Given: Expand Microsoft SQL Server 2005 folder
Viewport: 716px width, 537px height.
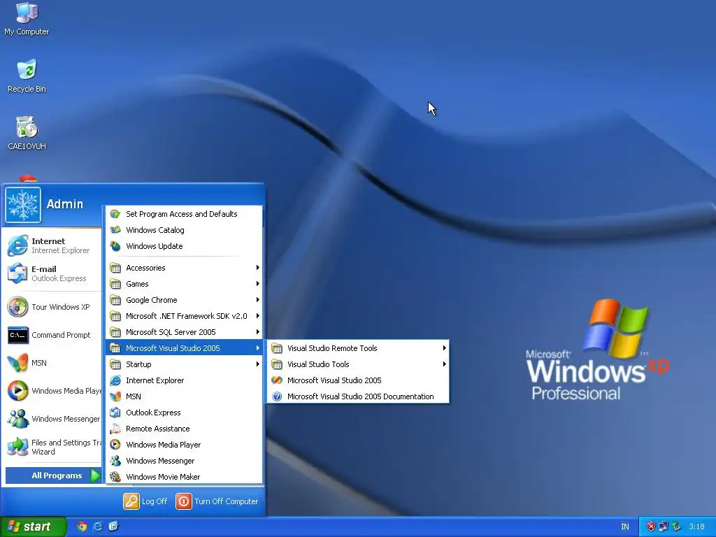Looking at the screenshot, I should 184,332.
